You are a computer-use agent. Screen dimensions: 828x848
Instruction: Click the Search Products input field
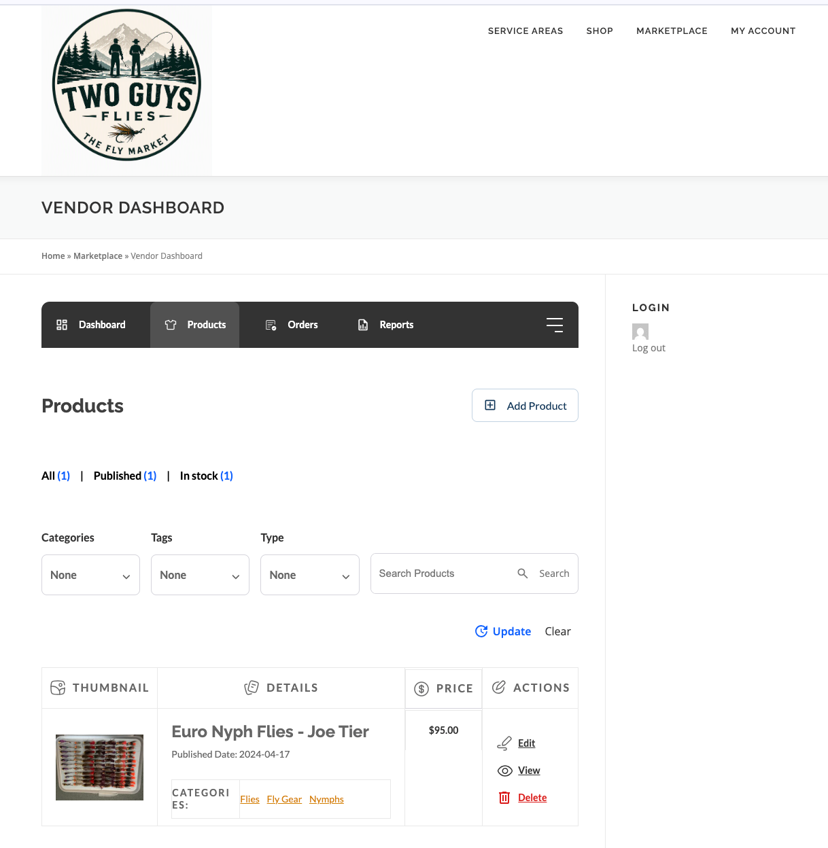point(442,573)
